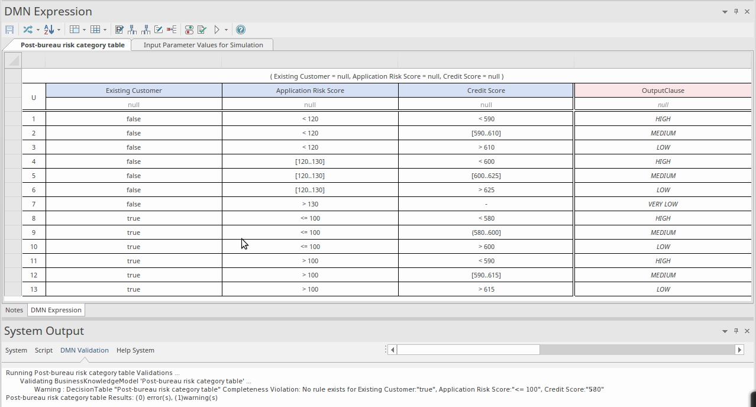Open the Run simulation dropdown arrow
Viewport: 756px width, 407px height.
pyautogui.click(x=225, y=30)
